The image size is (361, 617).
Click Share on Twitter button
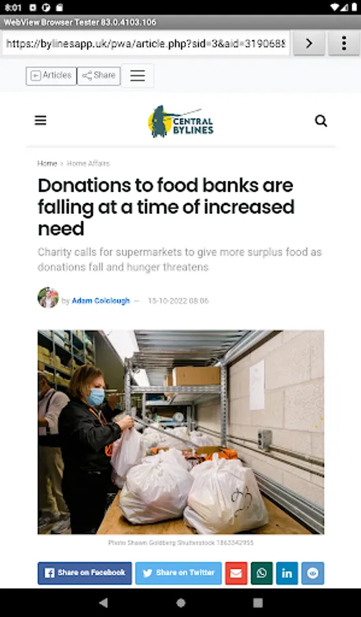(x=179, y=573)
